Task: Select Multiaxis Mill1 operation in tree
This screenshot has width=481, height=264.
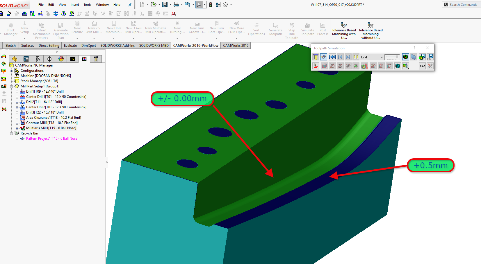Action: [51, 128]
